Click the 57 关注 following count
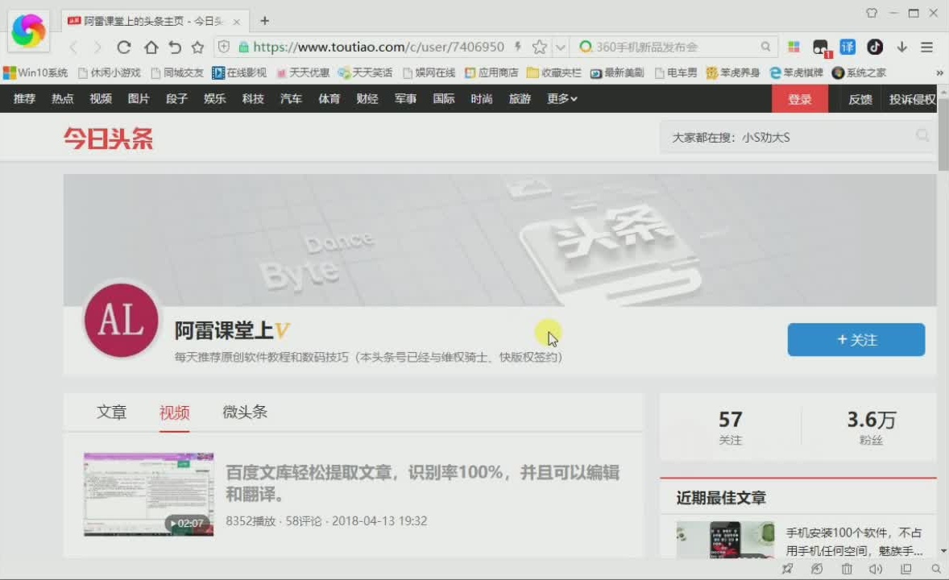This screenshot has width=949, height=580. click(x=731, y=427)
